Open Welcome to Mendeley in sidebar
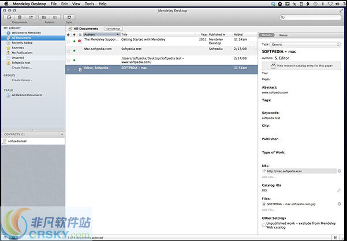The width and height of the screenshot is (347, 241). click(26, 33)
